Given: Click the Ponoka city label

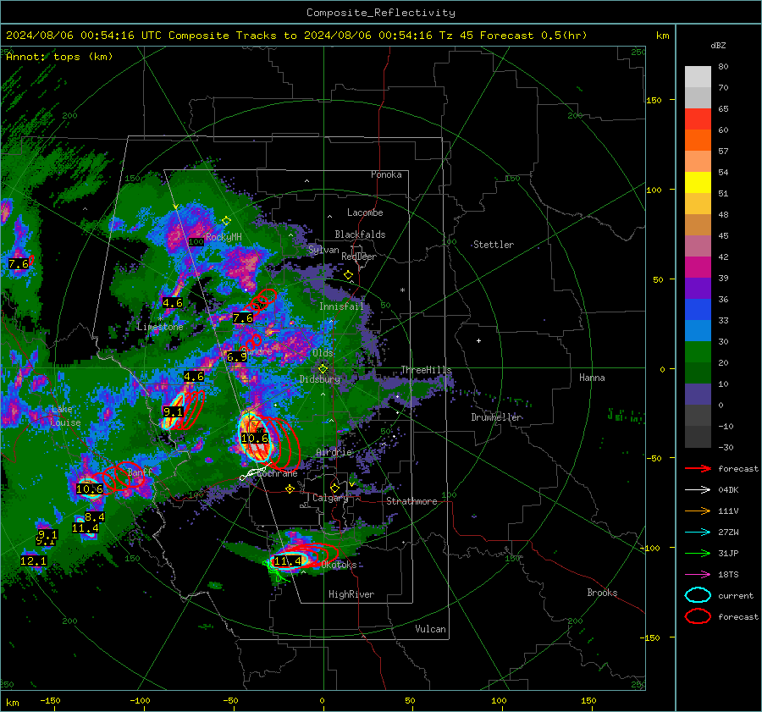Looking at the screenshot, I should pyautogui.click(x=386, y=174).
